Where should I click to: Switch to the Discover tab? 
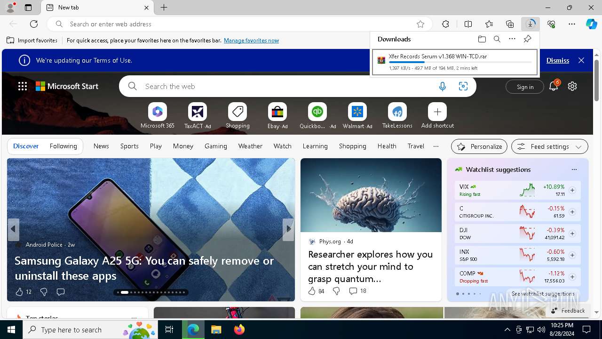pyautogui.click(x=26, y=146)
